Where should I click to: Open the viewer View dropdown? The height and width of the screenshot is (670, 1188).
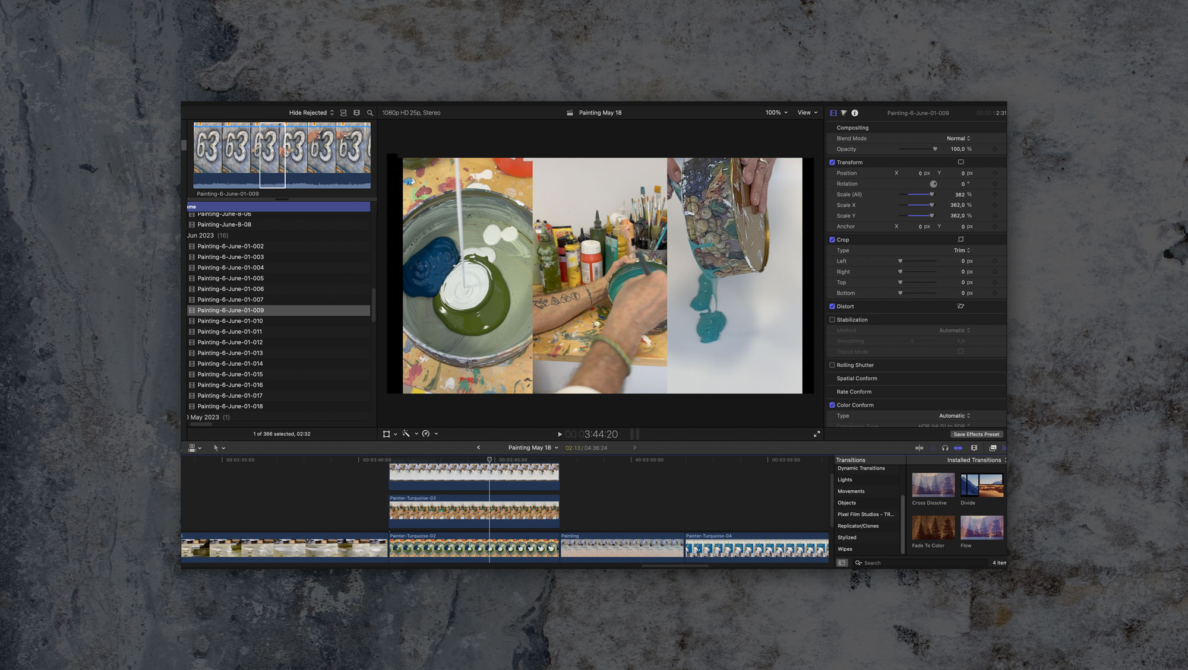(807, 113)
